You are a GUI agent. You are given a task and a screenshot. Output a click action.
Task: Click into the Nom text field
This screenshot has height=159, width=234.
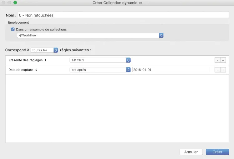(x=123, y=15)
